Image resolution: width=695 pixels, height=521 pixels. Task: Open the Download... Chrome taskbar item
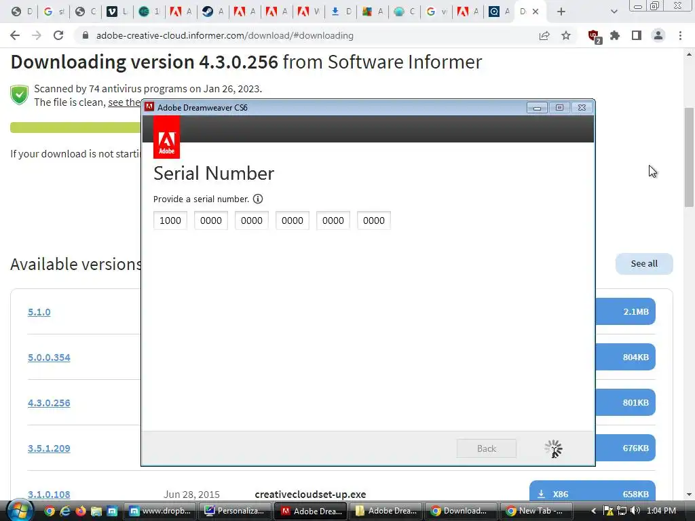pyautogui.click(x=462, y=511)
